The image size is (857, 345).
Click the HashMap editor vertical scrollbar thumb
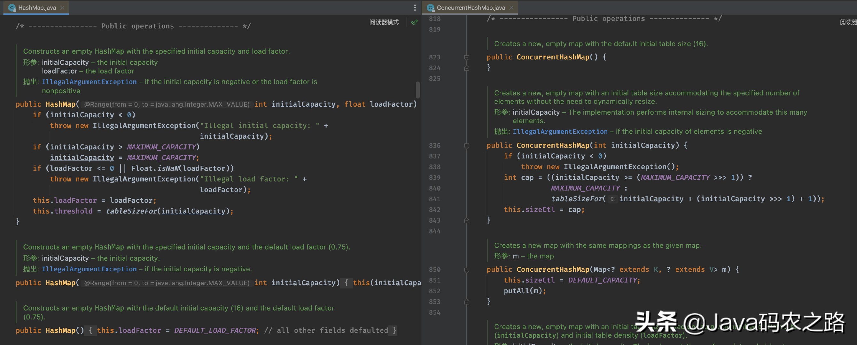point(417,90)
